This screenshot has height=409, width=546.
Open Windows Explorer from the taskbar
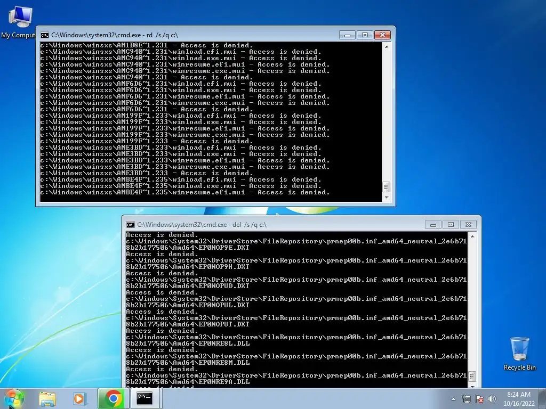click(47, 398)
